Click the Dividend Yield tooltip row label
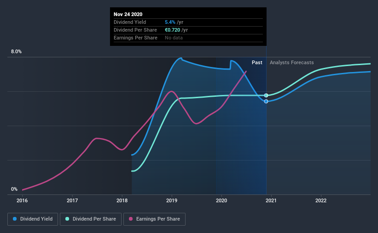The height and width of the screenshot is (233, 378). tap(130, 22)
